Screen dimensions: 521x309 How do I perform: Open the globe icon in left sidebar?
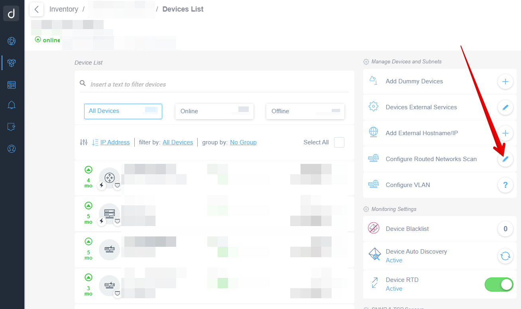[x=12, y=41]
